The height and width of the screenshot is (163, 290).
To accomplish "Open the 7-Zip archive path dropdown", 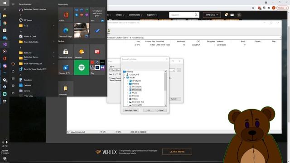I will pos(280,38).
